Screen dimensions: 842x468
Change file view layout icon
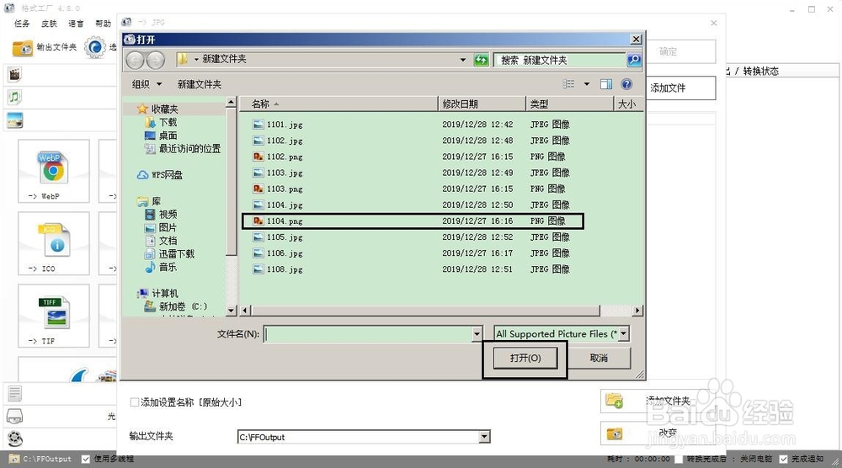568,83
